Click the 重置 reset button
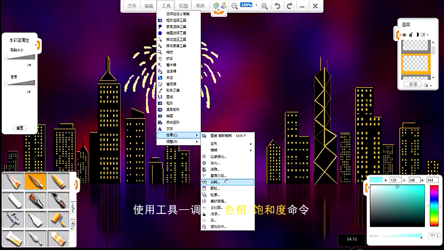Image resolution: width=444 pixels, height=250 pixels. tap(20, 128)
